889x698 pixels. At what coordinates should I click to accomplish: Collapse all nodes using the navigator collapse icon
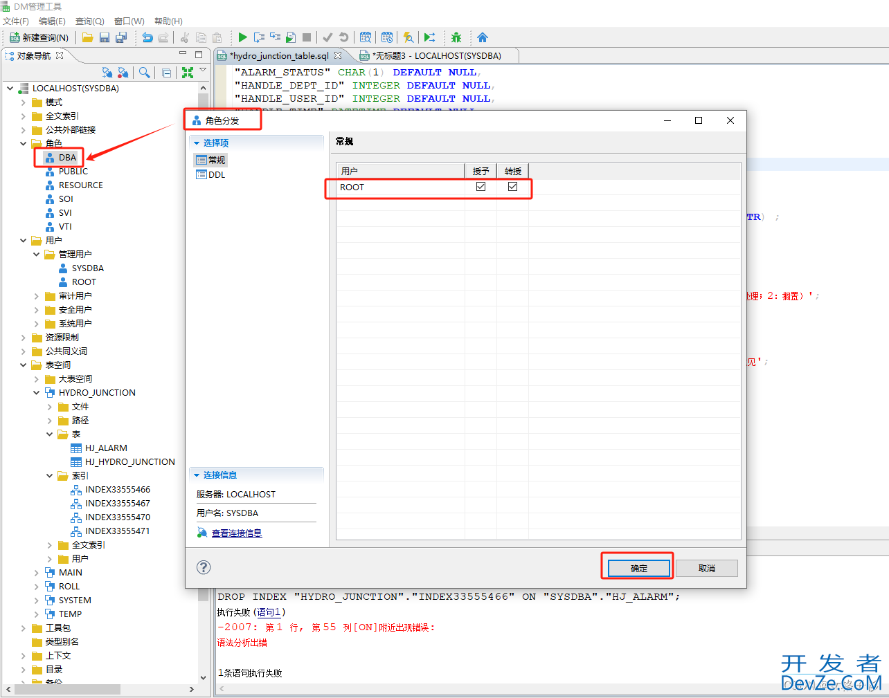coord(166,72)
